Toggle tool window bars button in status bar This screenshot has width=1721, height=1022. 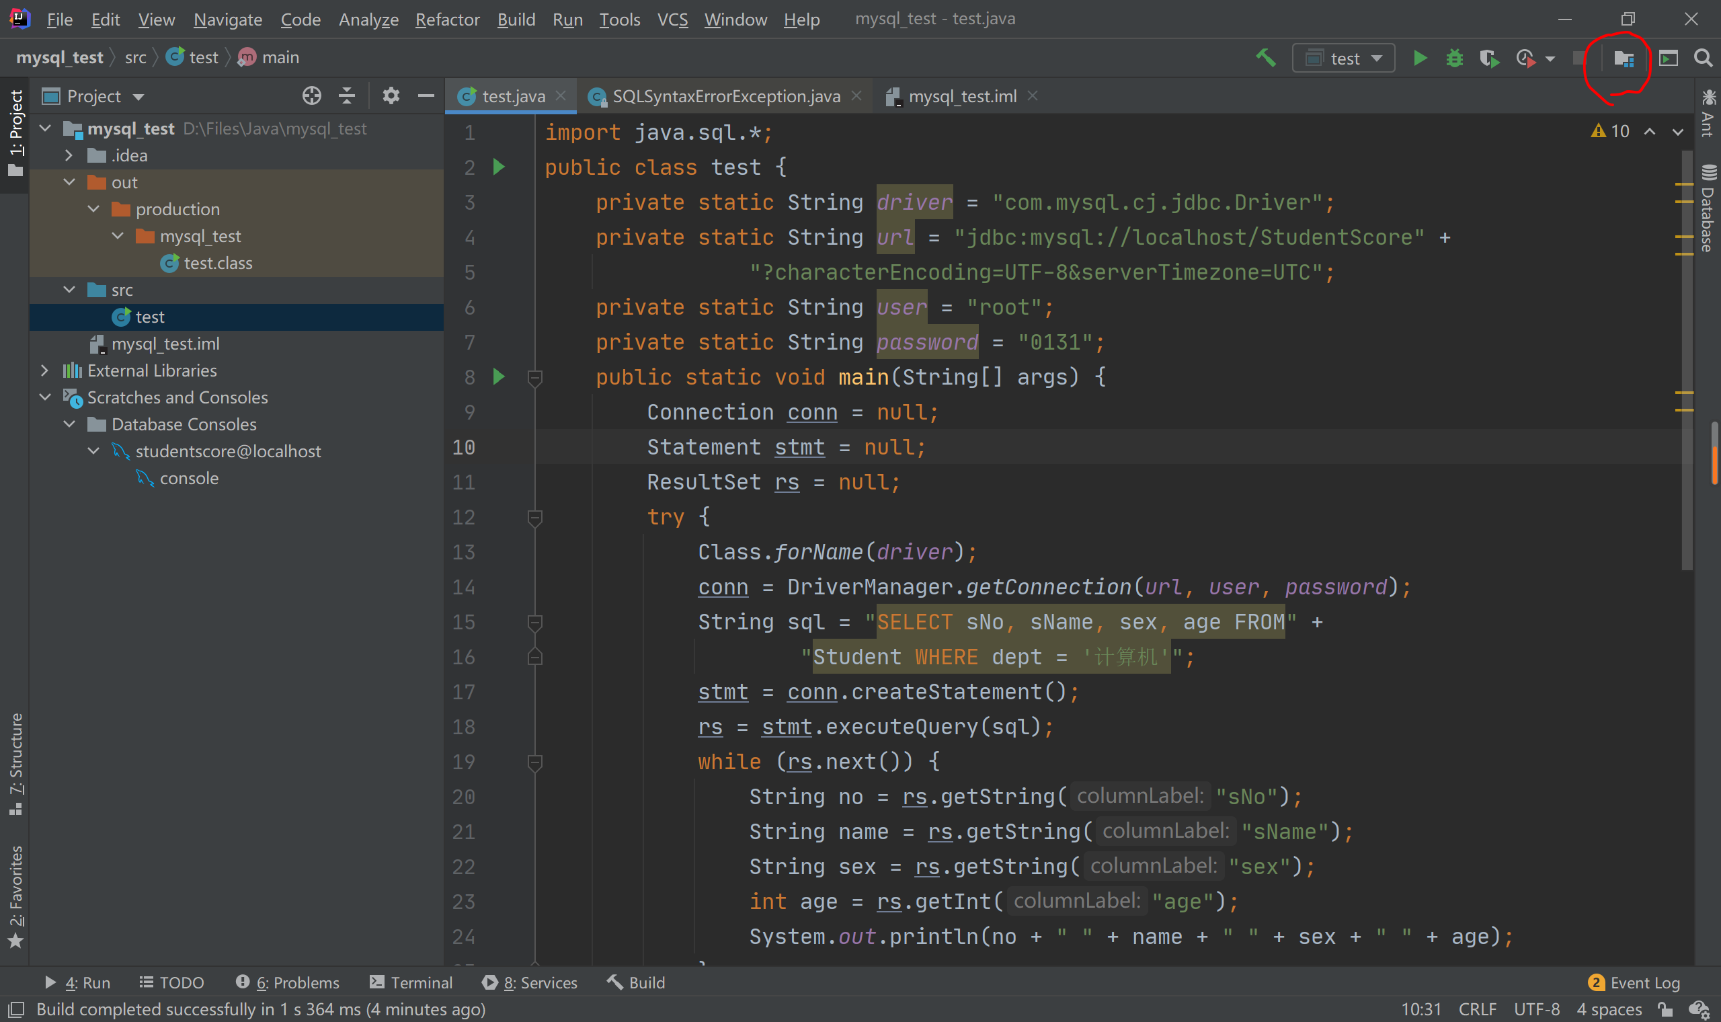click(x=15, y=1010)
